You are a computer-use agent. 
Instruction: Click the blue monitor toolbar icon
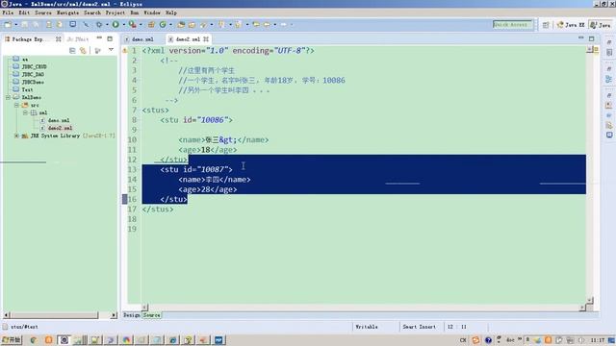(x=73, y=24)
